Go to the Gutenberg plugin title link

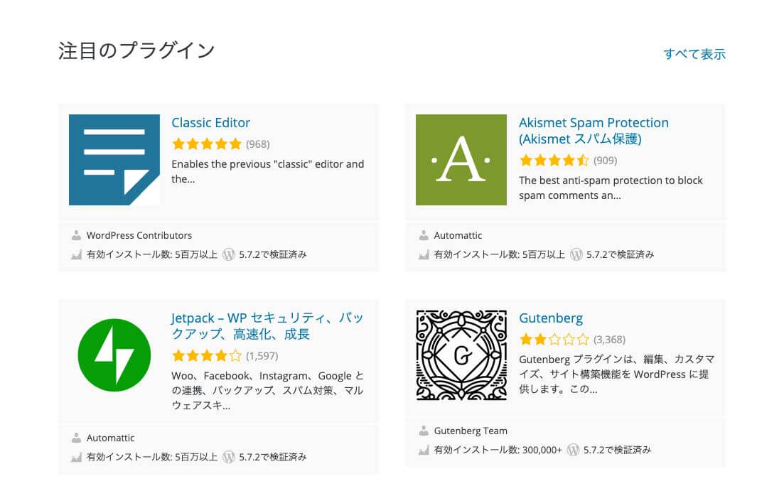point(550,318)
